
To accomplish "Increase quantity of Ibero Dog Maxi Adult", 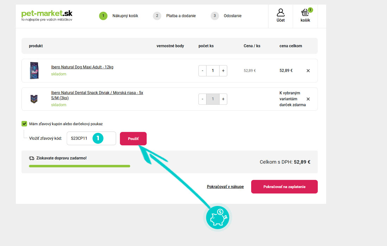I will coord(223,71).
